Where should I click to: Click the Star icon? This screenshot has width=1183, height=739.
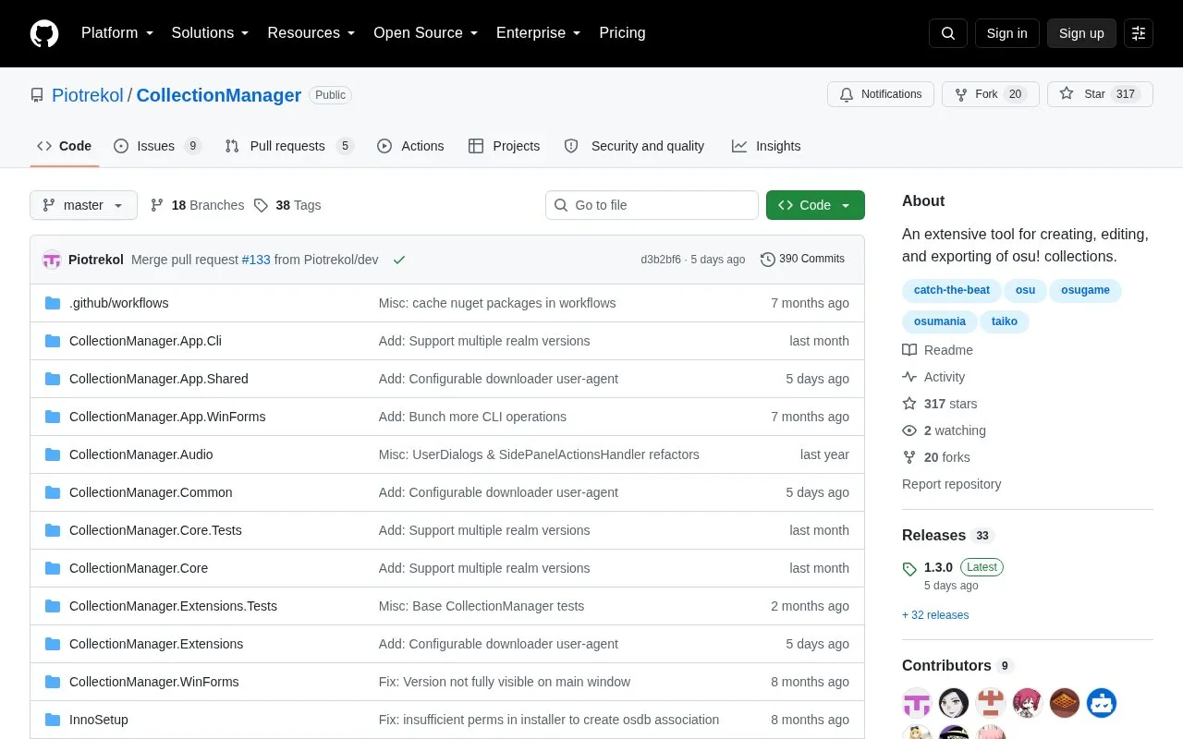tap(1067, 94)
